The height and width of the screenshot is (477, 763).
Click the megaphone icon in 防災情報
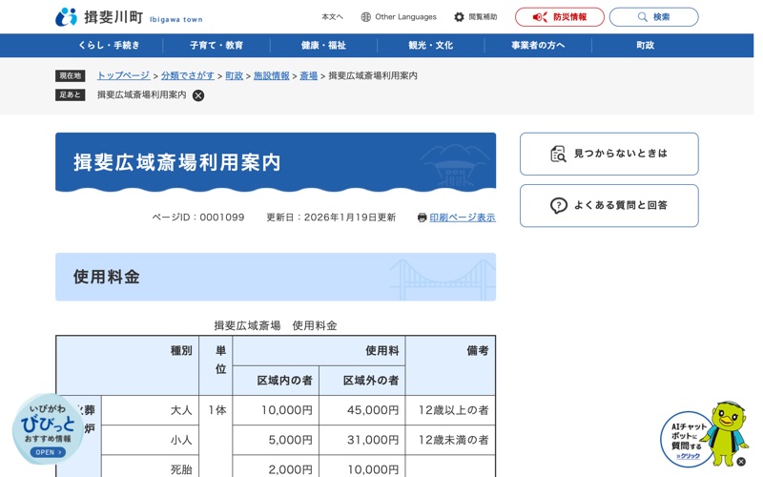[540, 17]
